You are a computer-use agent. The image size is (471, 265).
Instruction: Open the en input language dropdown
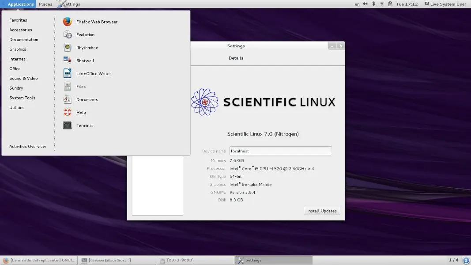357,4
